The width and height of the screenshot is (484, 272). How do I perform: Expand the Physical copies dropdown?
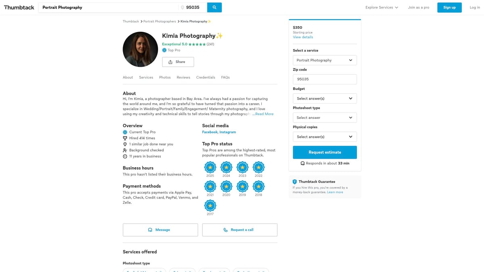325,137
